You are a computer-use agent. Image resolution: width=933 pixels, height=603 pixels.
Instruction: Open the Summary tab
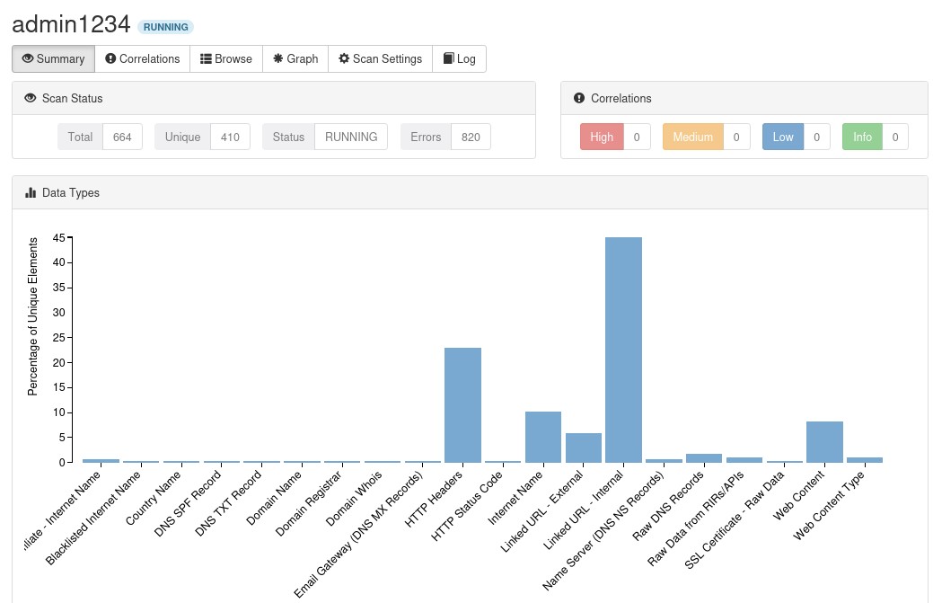point(54,59)
